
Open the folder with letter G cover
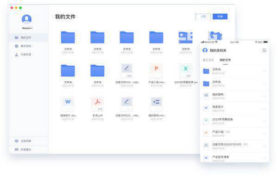[x=215, y=36]
